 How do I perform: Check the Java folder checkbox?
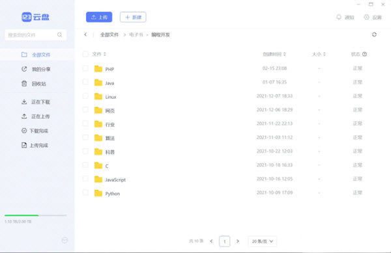[85, 82]
